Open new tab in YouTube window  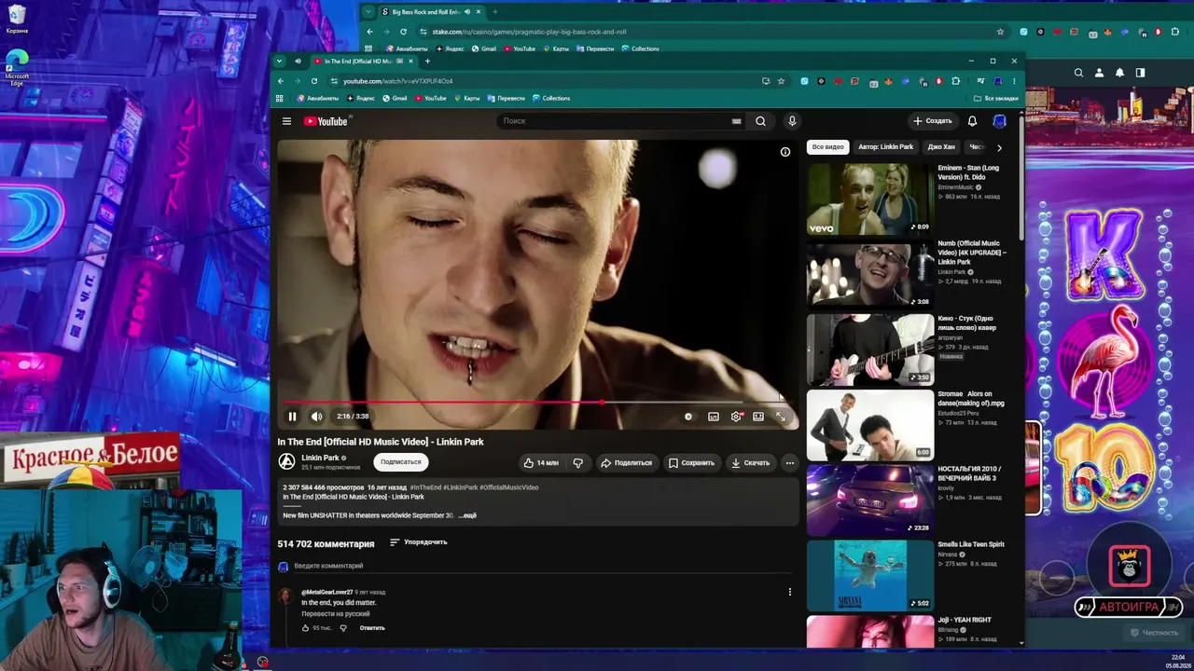click(427, 62)
